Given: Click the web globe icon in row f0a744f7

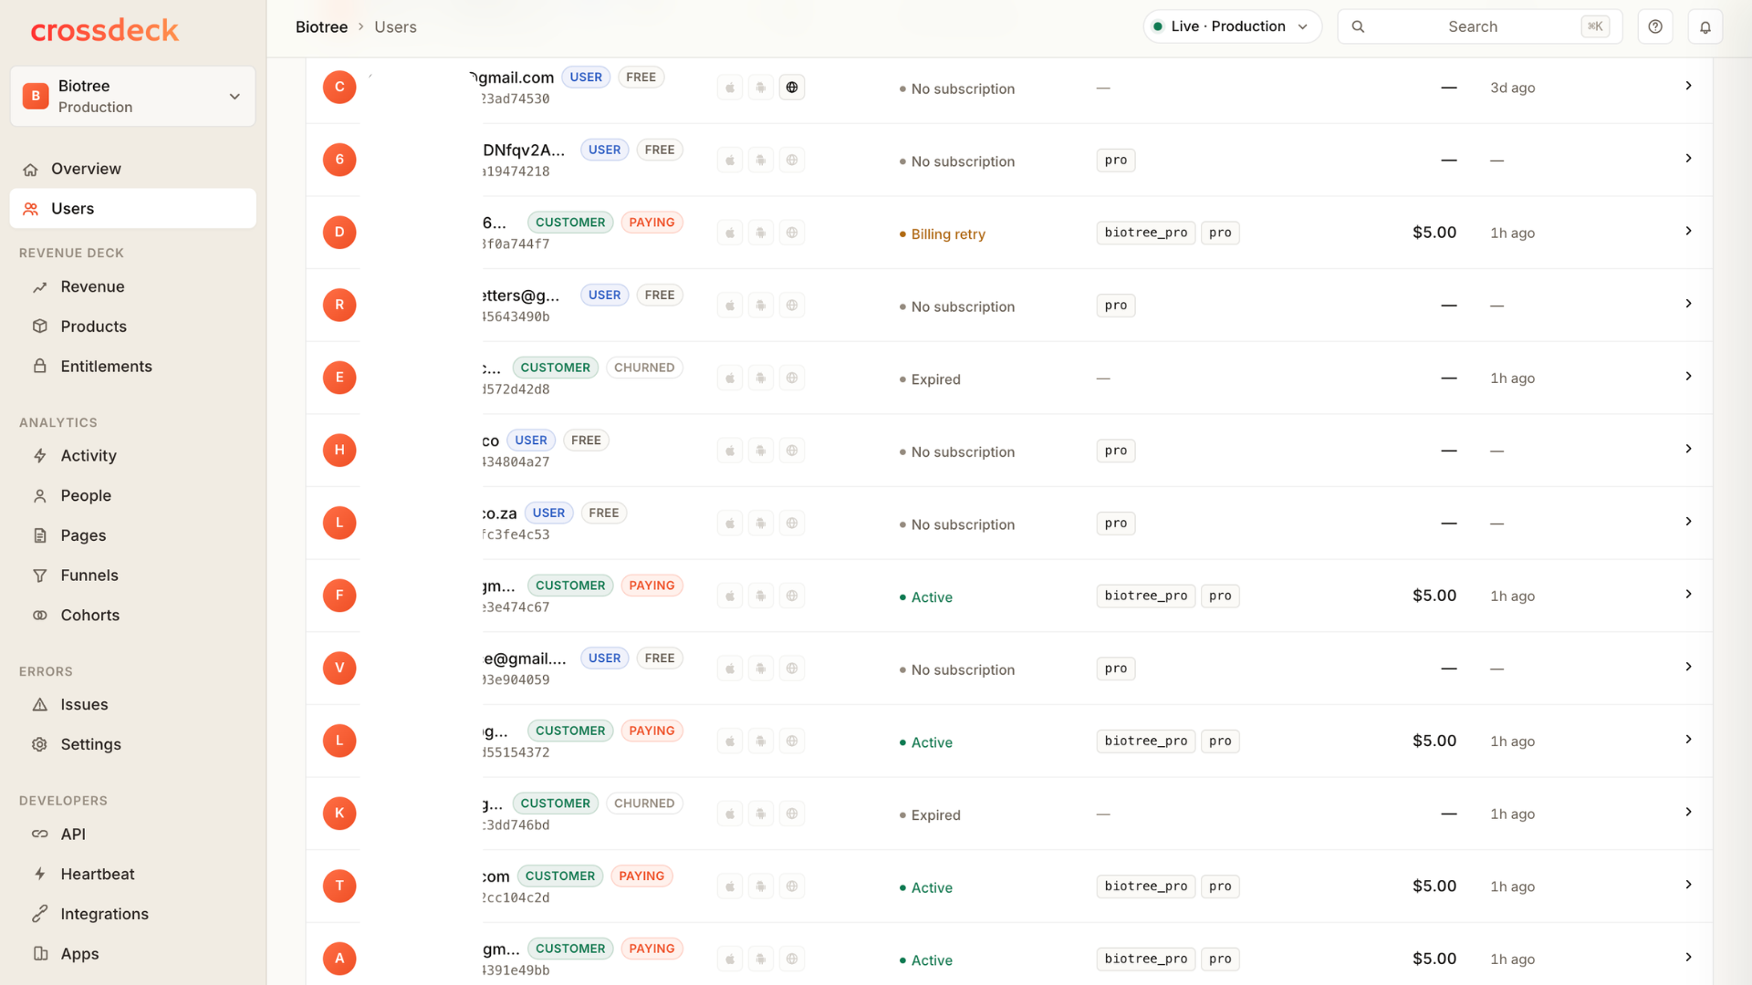Looking at the screenshot, I should 792,233.
